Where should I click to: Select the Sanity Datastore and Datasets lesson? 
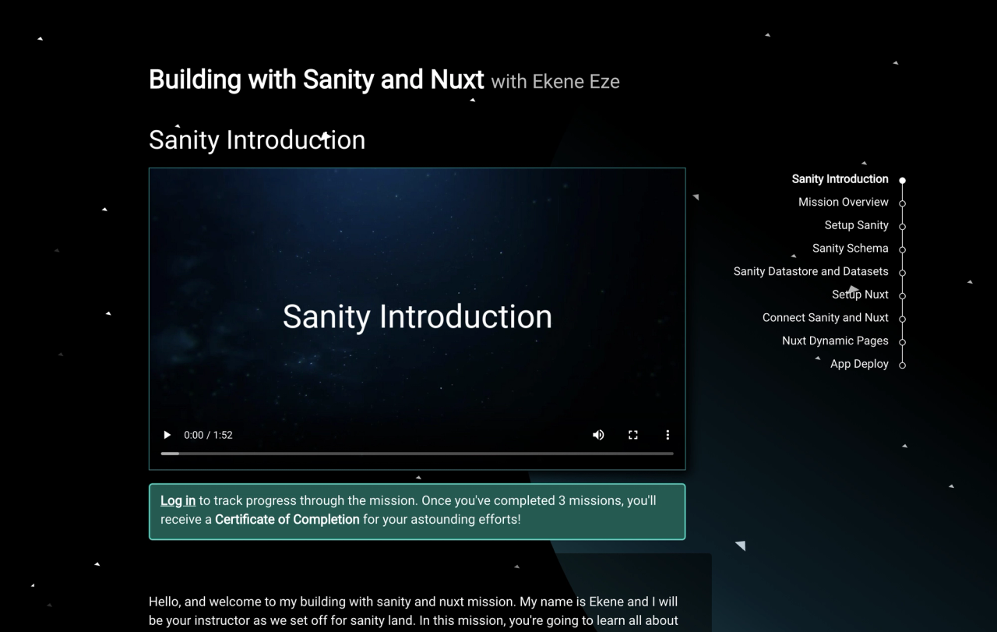point(810,271)
